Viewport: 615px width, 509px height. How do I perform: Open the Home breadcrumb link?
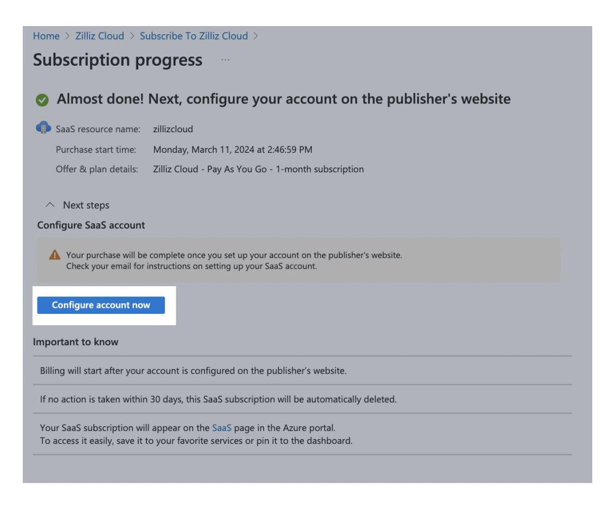tap(46, 36)
